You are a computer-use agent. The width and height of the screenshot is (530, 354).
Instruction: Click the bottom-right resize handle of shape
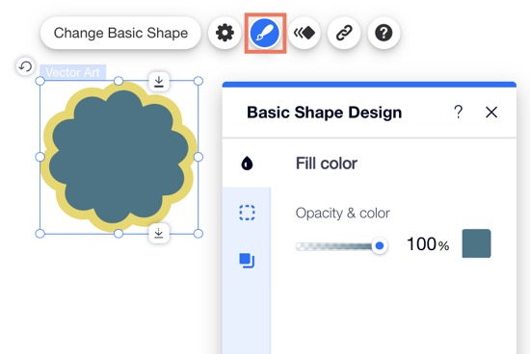tap(199, 234)
